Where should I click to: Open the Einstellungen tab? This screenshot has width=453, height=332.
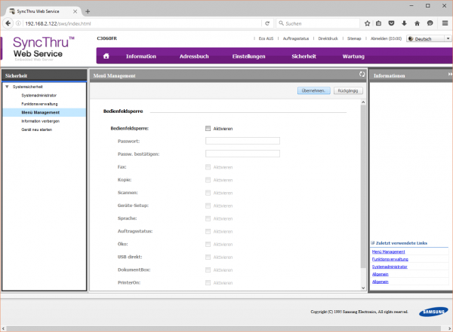pyautogui.click(x=248, y=56)
